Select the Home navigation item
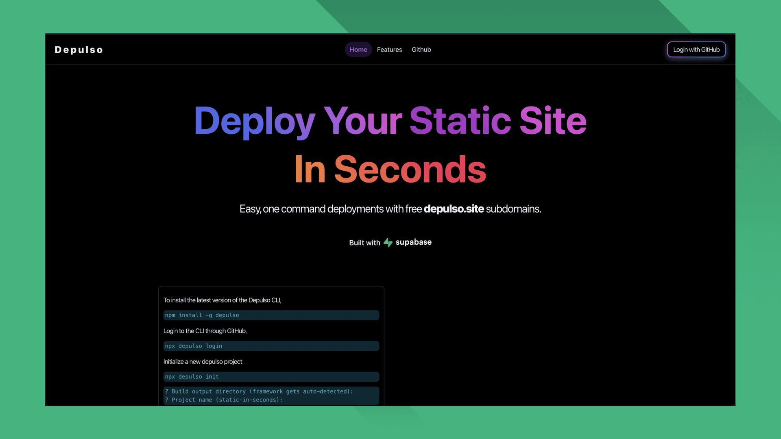This screenshot has height=439, width=781. [358, 49]
